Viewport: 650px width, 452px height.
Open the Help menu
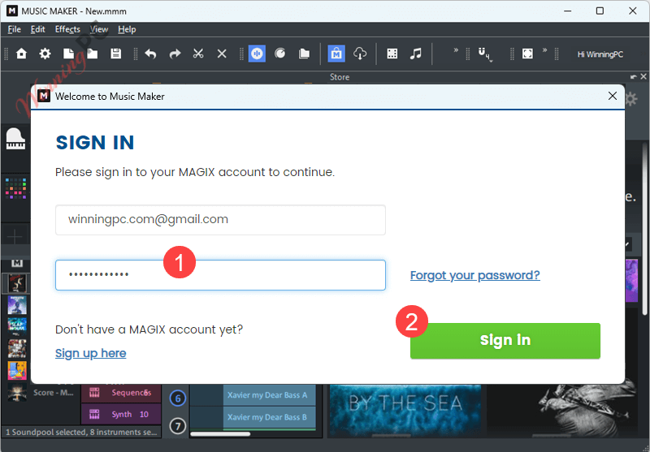[127, 29]
